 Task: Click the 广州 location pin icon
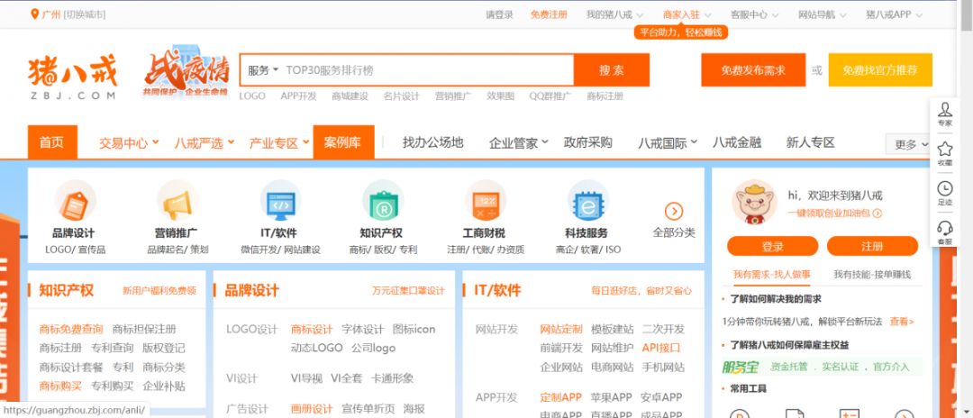(x=35, y=14)
